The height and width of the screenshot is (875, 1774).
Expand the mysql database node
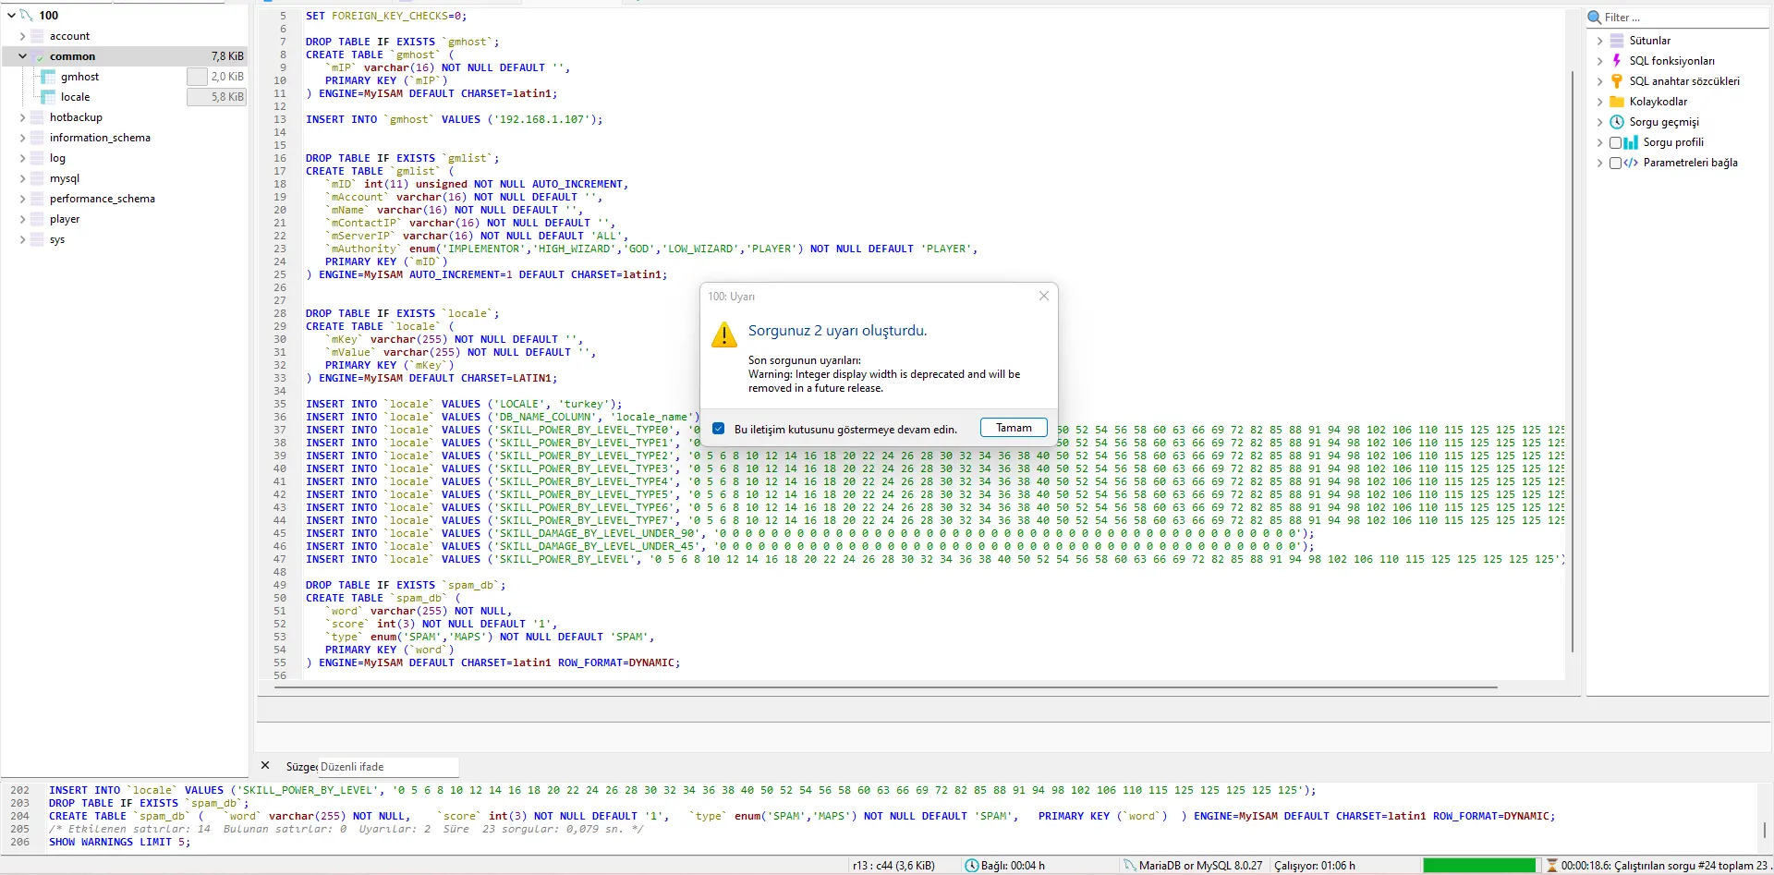pyautogui.click(x=22, y=178)
